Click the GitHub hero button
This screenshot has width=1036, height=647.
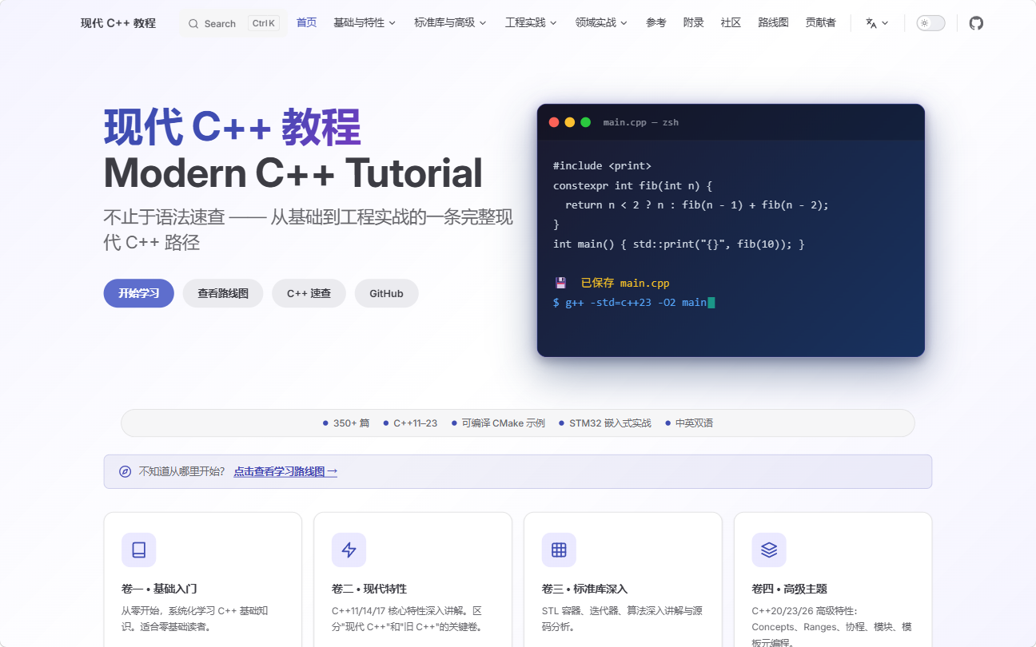point(386,293)
